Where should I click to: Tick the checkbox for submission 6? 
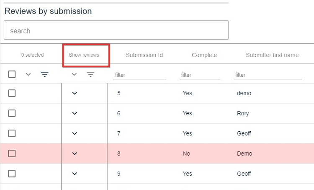[x=12, y=113]
